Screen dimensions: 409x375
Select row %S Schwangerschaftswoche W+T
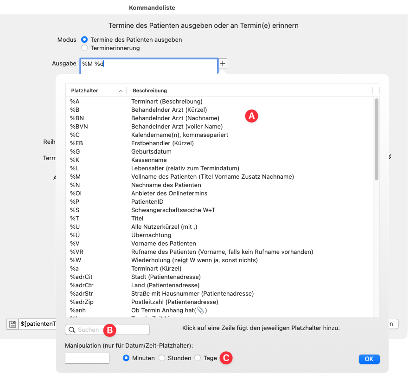click(x=220, y=210)
